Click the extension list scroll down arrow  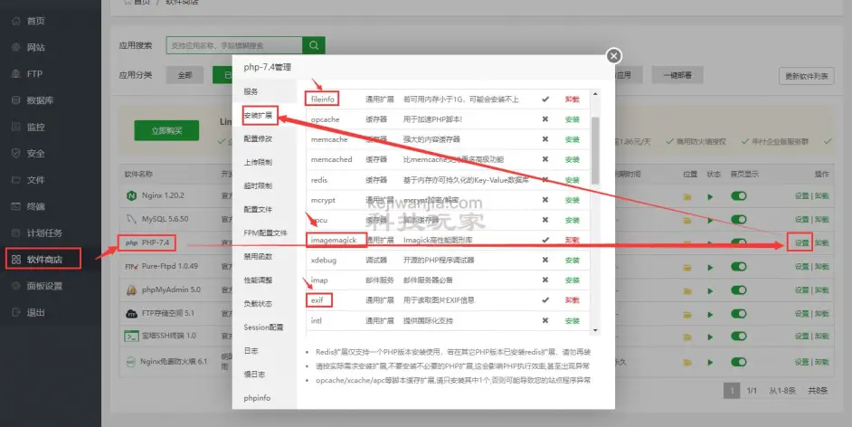(595, 330)
